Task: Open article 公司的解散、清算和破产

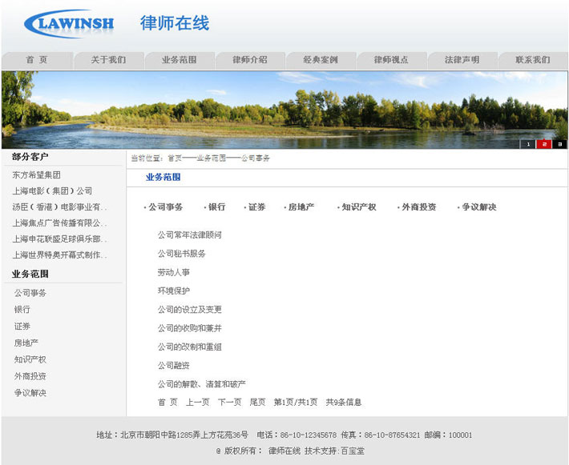Action: (201, 384)
